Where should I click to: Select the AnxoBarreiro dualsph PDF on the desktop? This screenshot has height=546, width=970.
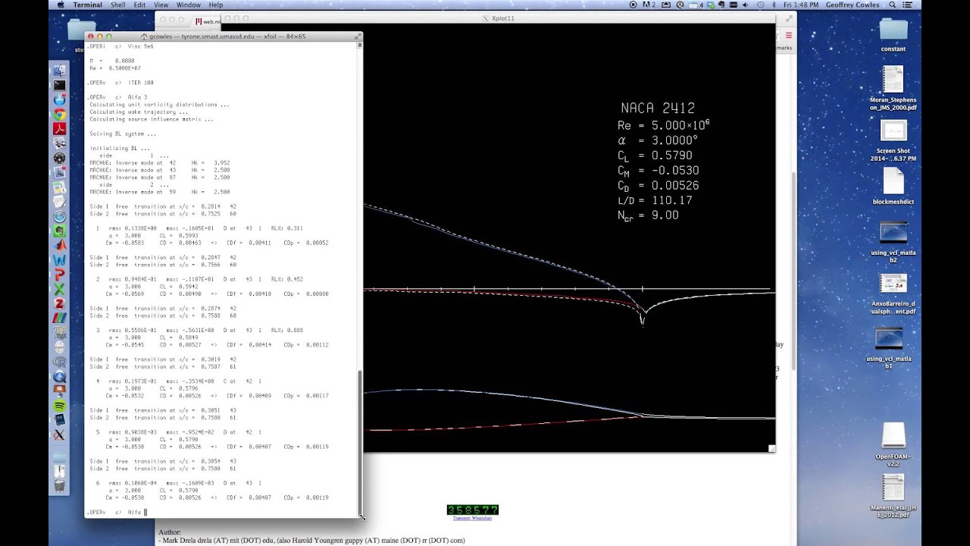(893, 294)
